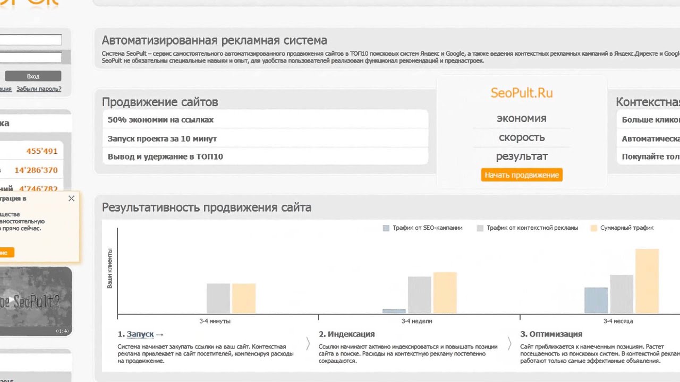The height and width of the screenshot is (382, 680).
Task: Play the SeoPult video thumbnail
Action: [36, 301]
